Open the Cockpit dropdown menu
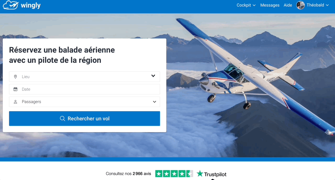The width and height of the screenshot is (335, 180). [x=246, y=5]
